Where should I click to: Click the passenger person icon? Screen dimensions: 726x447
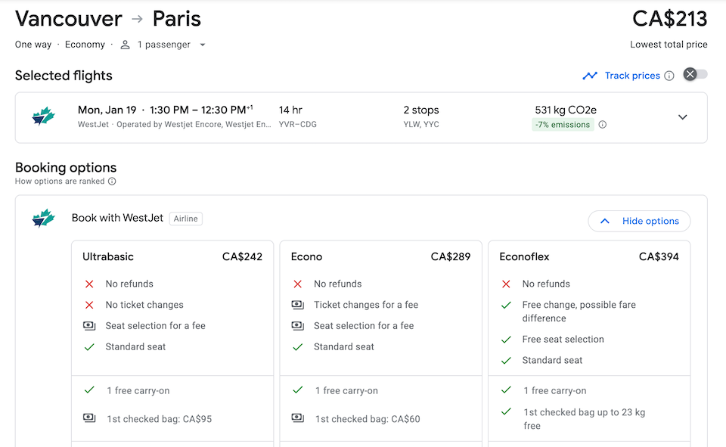click(126, 45)
